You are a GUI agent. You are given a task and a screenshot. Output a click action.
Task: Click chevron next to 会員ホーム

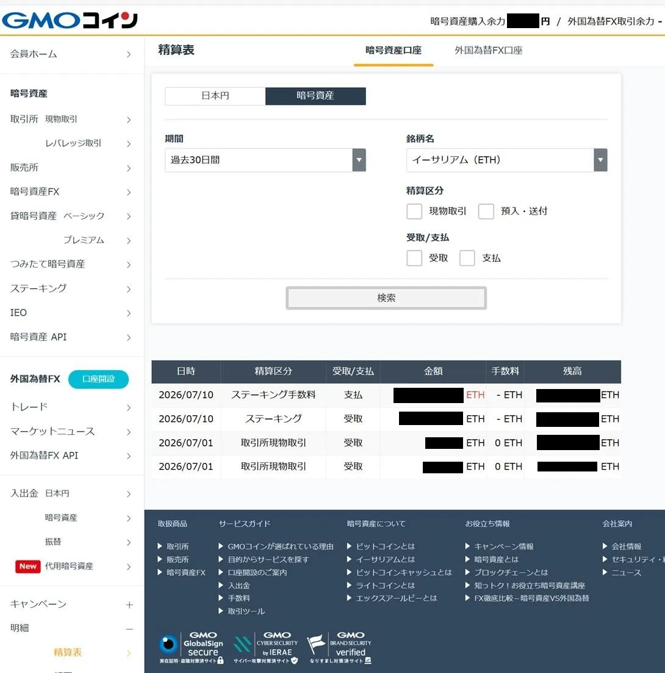click(x=129, y=54)
